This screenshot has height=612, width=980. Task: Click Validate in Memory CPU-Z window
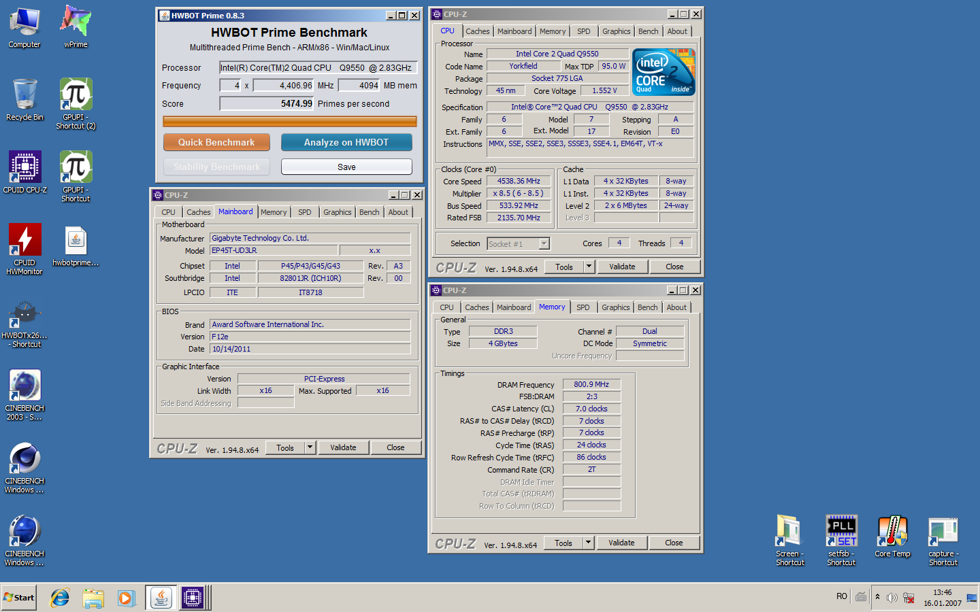coord(621,543)
